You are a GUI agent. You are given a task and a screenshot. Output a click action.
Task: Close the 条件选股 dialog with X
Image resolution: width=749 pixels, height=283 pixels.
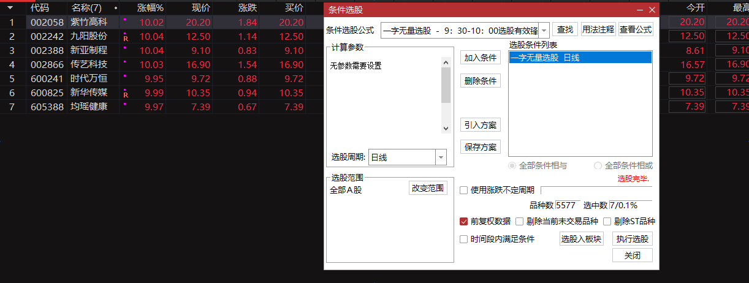pos(652,10)
